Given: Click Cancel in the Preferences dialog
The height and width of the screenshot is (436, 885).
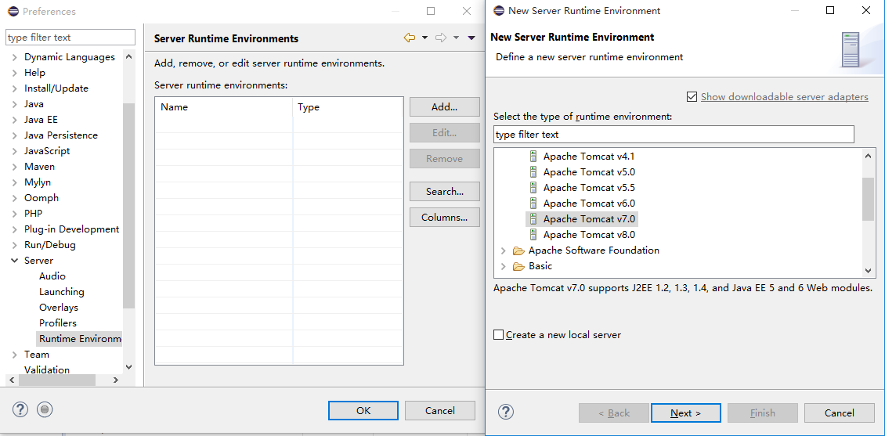Looking at the screenshot, I should pos(439,411).
